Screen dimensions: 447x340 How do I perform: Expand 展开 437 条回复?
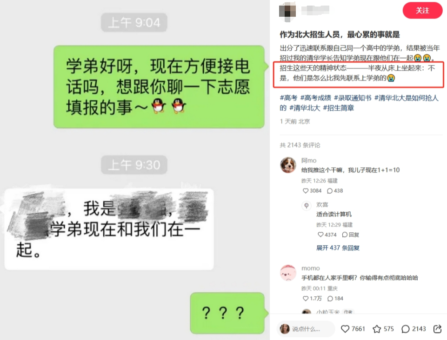click(x=338, y=248)
